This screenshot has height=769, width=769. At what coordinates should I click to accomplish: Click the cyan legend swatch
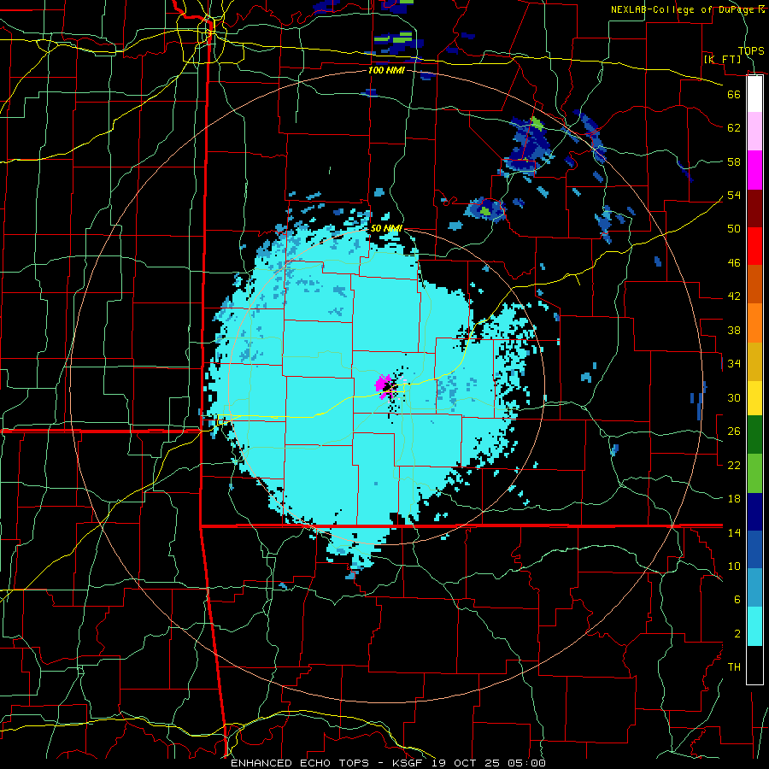click(x=754, y=626)
